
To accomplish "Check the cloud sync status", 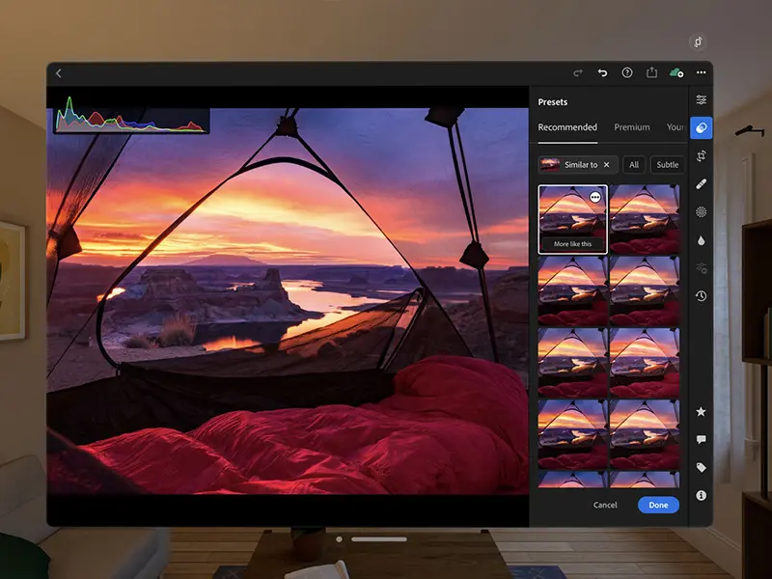I will tap(676, 72).
